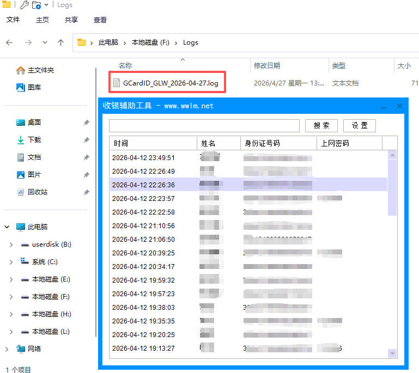
Task: Click the back navigation arrow
Action: pyautogui.click(x=9, y=42)
